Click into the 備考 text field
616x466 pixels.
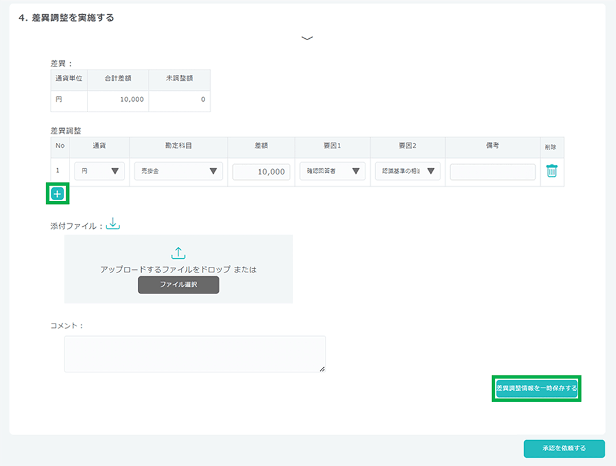(492, 172)
